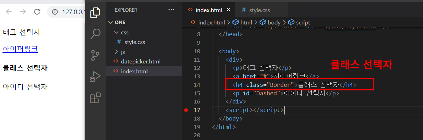Select the index.html editor tab

click(x=209, y=10)
